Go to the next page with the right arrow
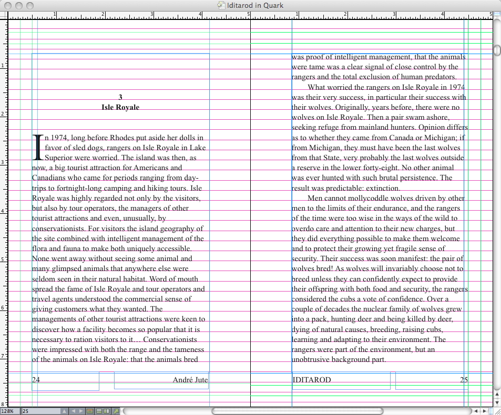501x415 pixels. click(x=81, y=411)
